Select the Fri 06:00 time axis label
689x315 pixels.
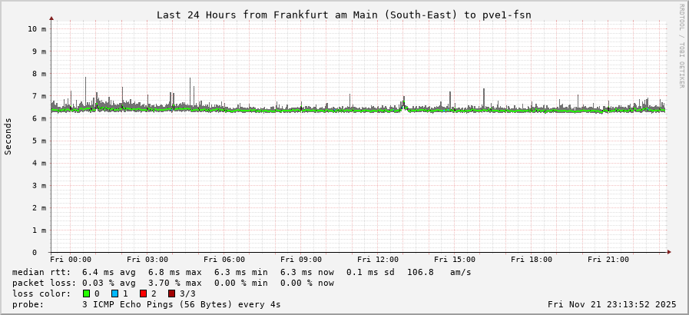point(224,260)
